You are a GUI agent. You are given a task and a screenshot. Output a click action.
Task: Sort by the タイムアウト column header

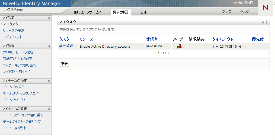pos(223,39)
